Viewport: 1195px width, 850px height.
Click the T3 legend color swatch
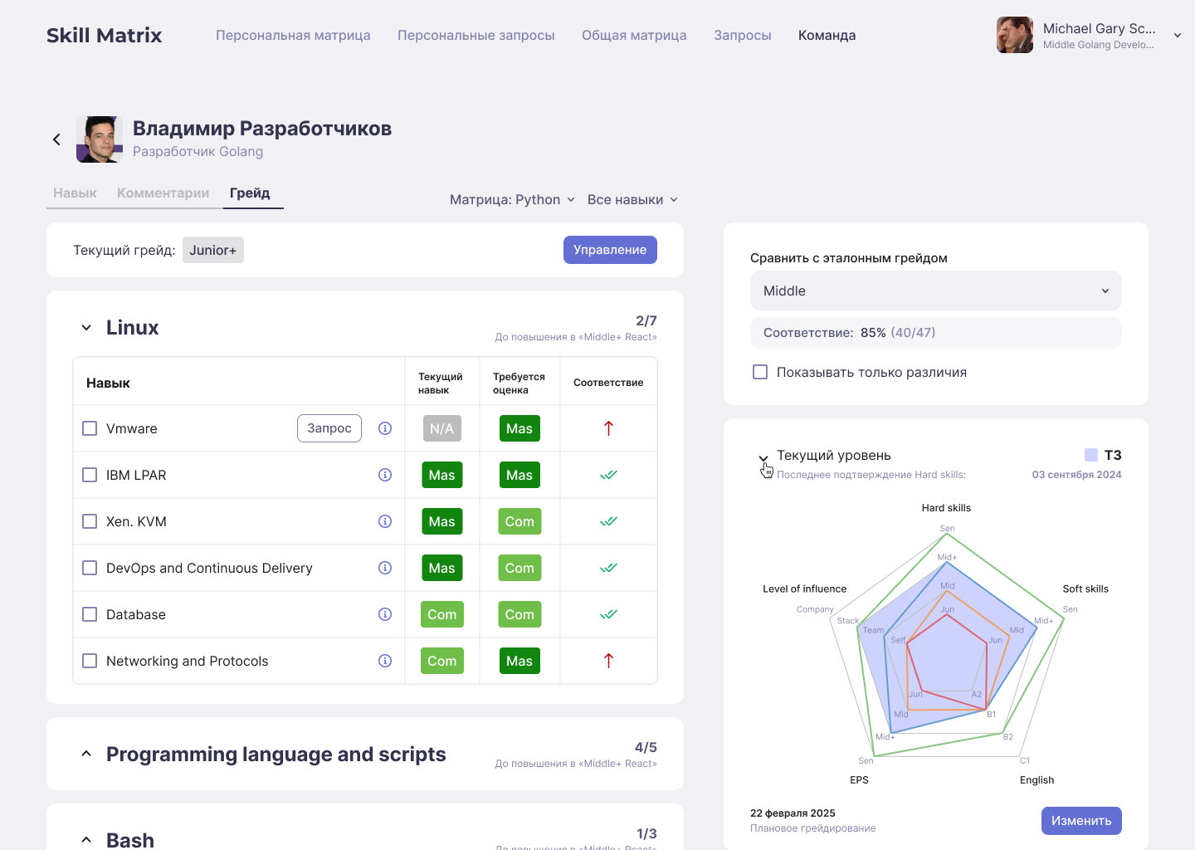[x=1091, y=455]
